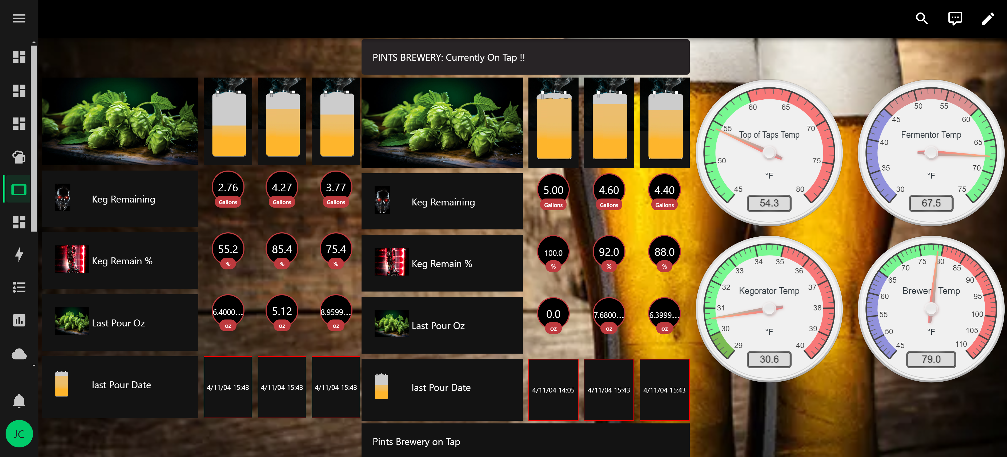Click the Kegorator Temp gauge
Viewport: 1007px width, 457px height.
pyautogui.click(x=769, y=309)
